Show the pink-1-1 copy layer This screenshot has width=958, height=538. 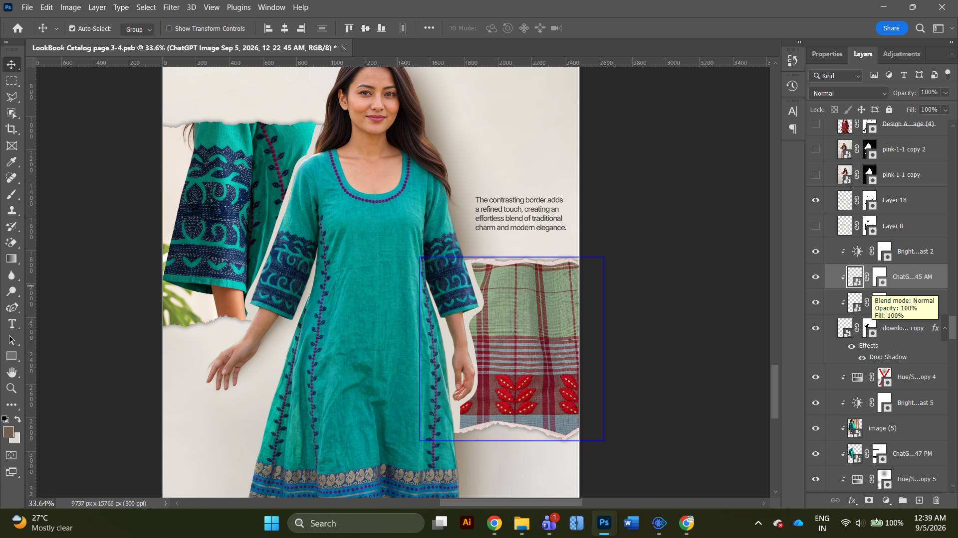(816, 175)
